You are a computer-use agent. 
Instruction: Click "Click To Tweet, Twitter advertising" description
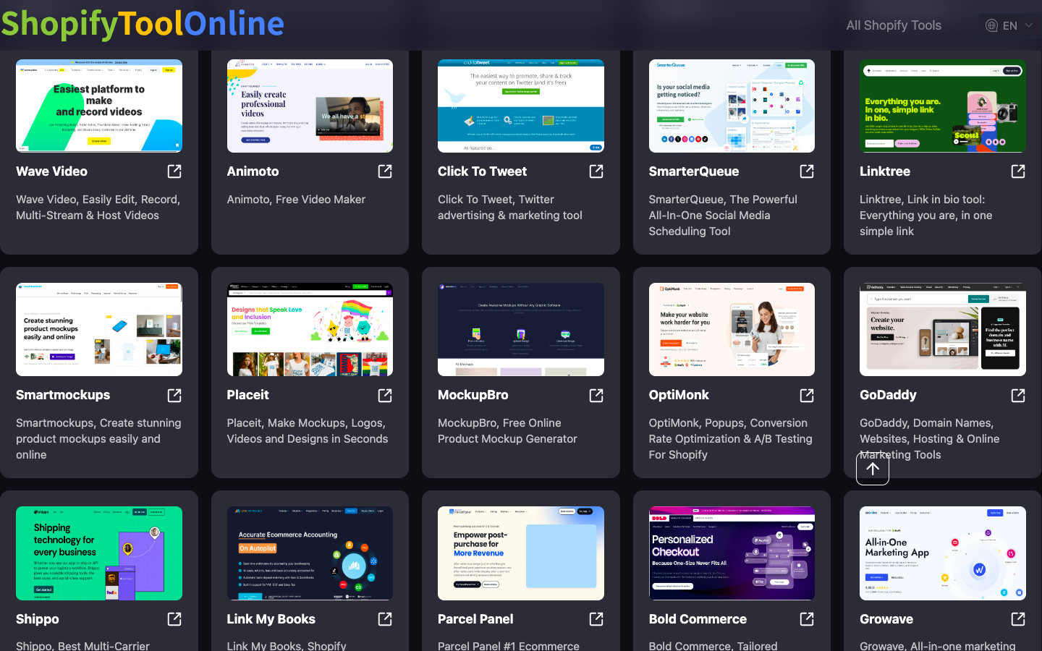click(x=509, y=208)
